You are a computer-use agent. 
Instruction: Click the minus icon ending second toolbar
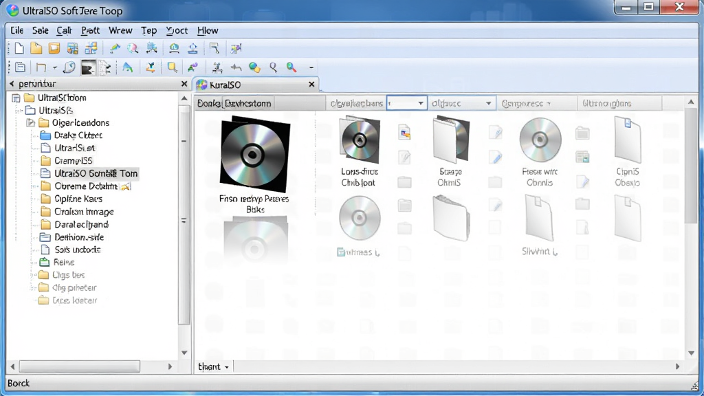coord(311,68)
